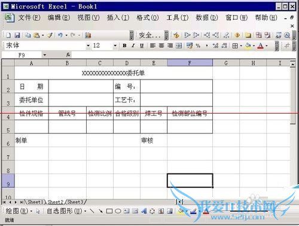Open the 插入(I) menu
299x226 pixels.
tap(118, 18)
